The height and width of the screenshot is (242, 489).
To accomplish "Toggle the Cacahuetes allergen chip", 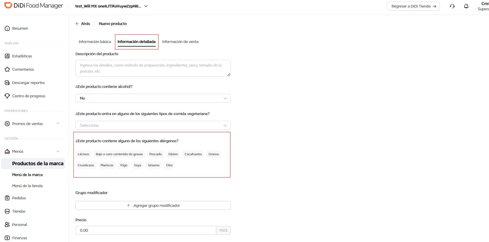I will (x=193, y=154).
